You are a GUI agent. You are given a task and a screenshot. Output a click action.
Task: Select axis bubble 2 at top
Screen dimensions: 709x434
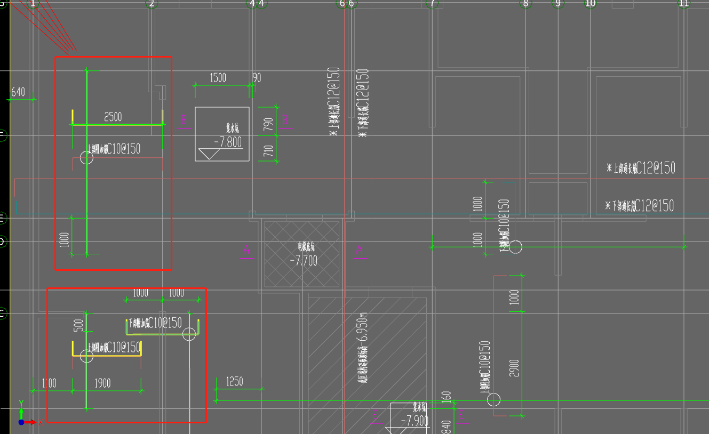click(152, 4)
